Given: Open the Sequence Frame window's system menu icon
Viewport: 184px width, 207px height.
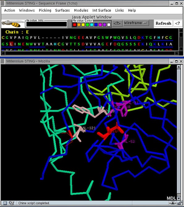Looking at the screenshot, I should [x=2, y=3].
